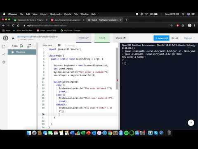Open the My Drive - Google bookmark

71,30
